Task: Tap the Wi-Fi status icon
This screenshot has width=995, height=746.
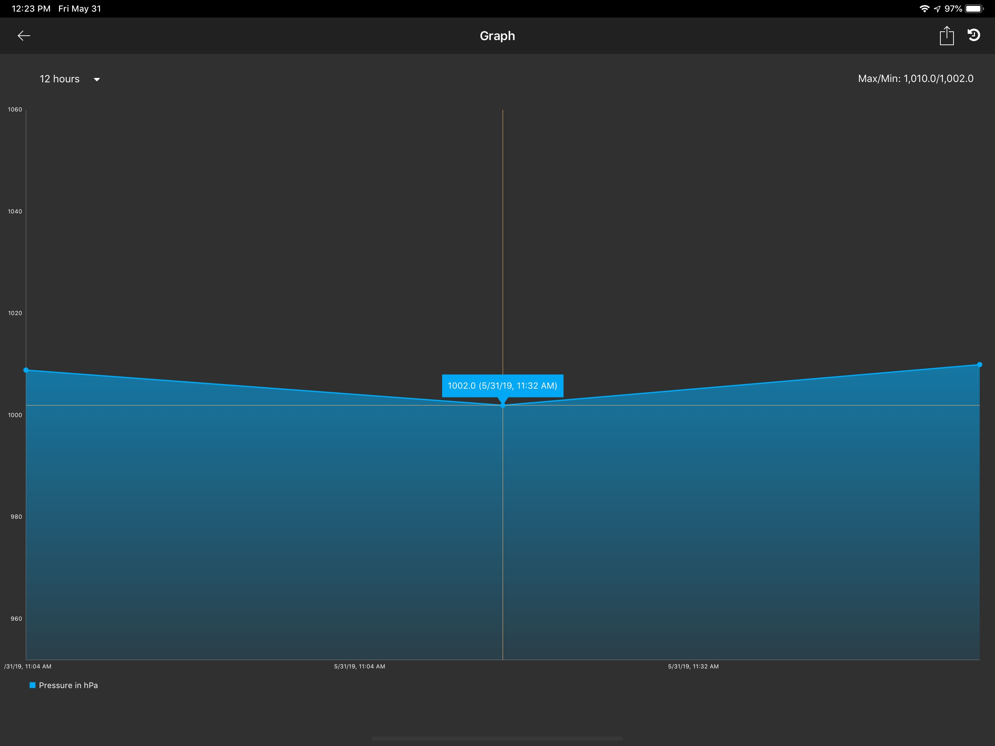Action: point(924,8)
